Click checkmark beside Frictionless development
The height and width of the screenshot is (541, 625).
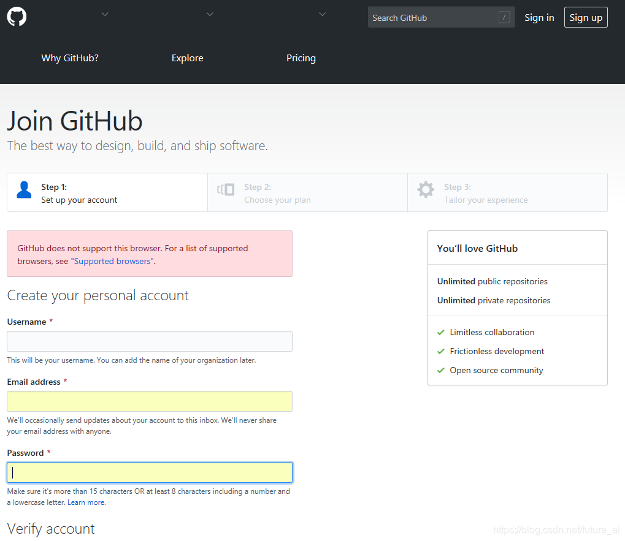440,352
